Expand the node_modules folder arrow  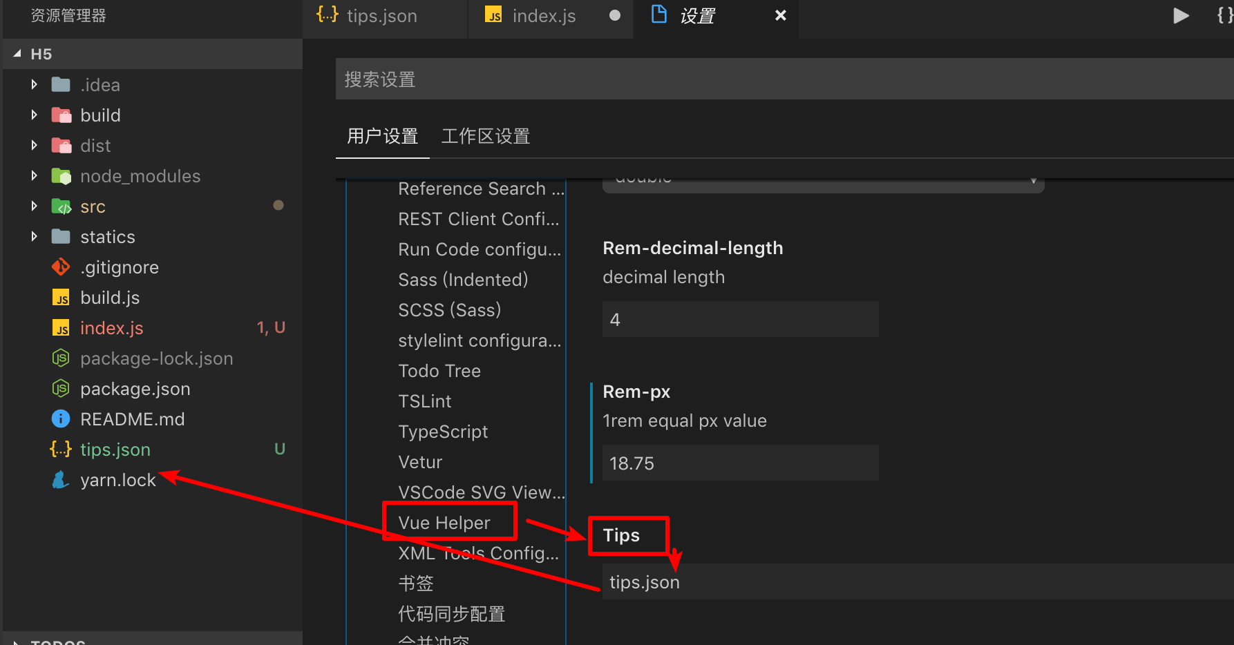(34, 175)
